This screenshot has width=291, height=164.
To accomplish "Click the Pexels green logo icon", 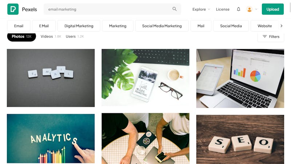I will coord(13,9).
